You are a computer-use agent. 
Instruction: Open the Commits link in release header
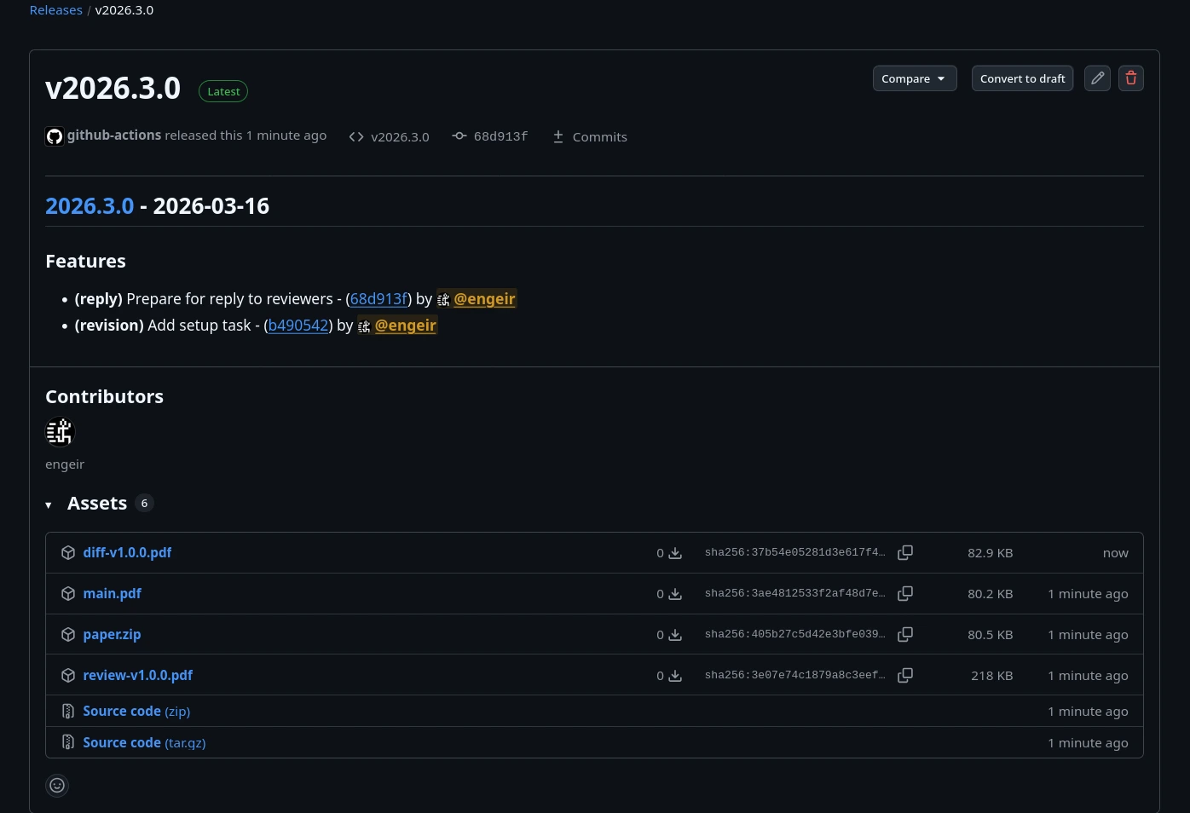click(x=598, y=137)
